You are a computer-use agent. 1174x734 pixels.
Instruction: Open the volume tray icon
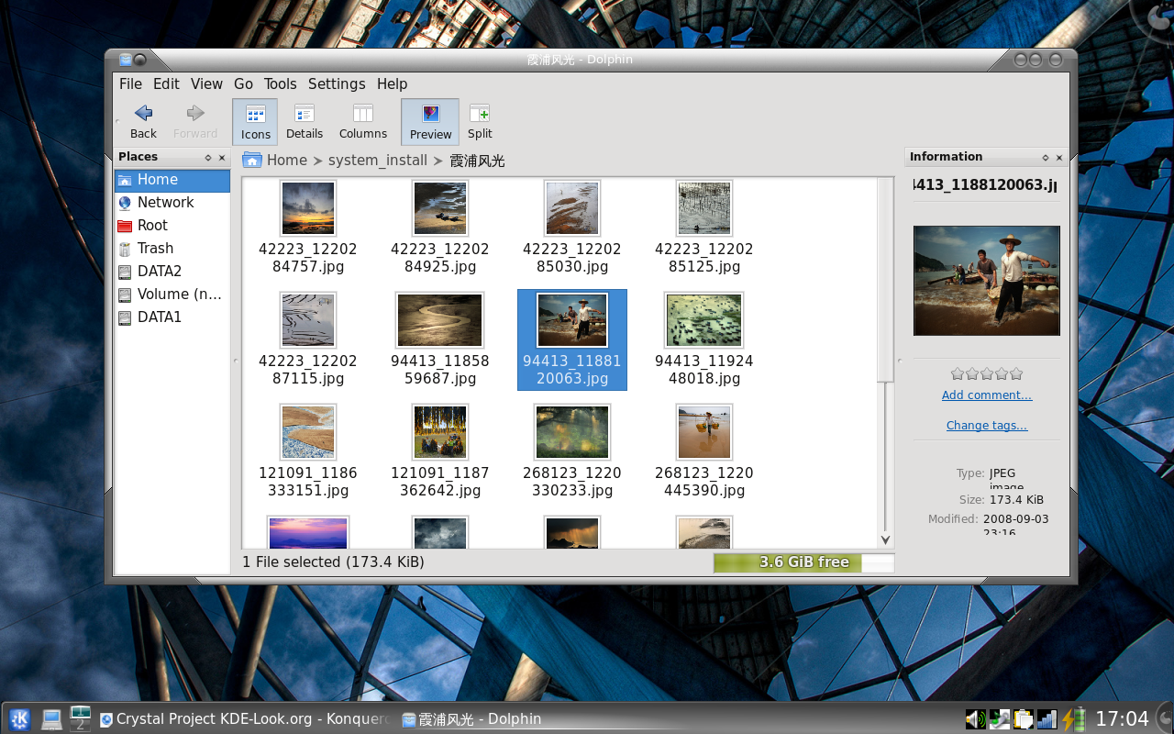point(975,719)
